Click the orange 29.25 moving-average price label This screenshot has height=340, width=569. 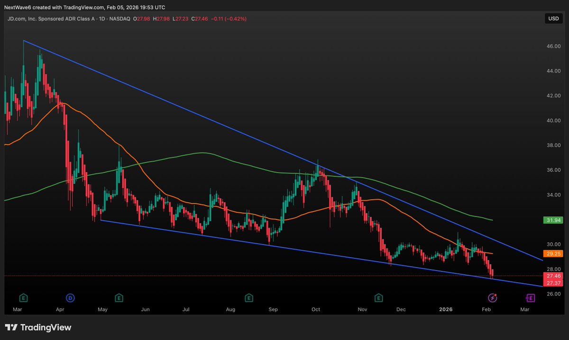(x=553, y=254)
